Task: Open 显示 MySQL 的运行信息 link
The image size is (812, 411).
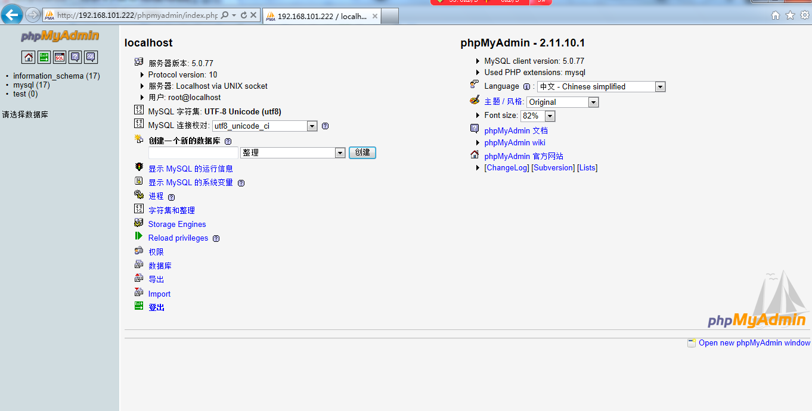Action: tap(191, 169)
